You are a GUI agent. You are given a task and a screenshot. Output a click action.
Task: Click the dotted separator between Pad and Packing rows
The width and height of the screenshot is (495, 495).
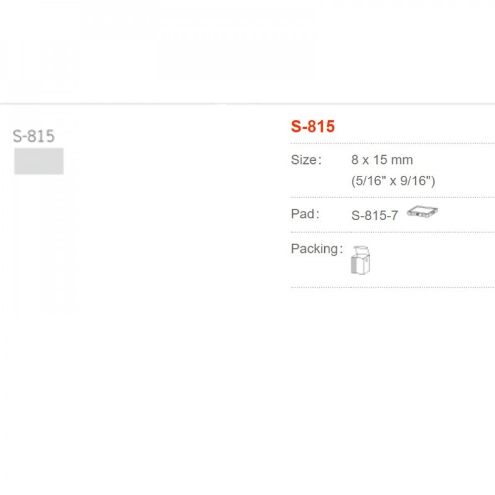tap(392, 232)
